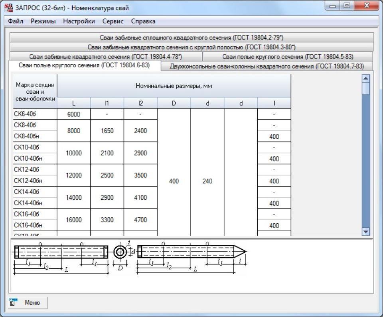
Task: Open the Настройки menu
Action: tap(79, 21)
